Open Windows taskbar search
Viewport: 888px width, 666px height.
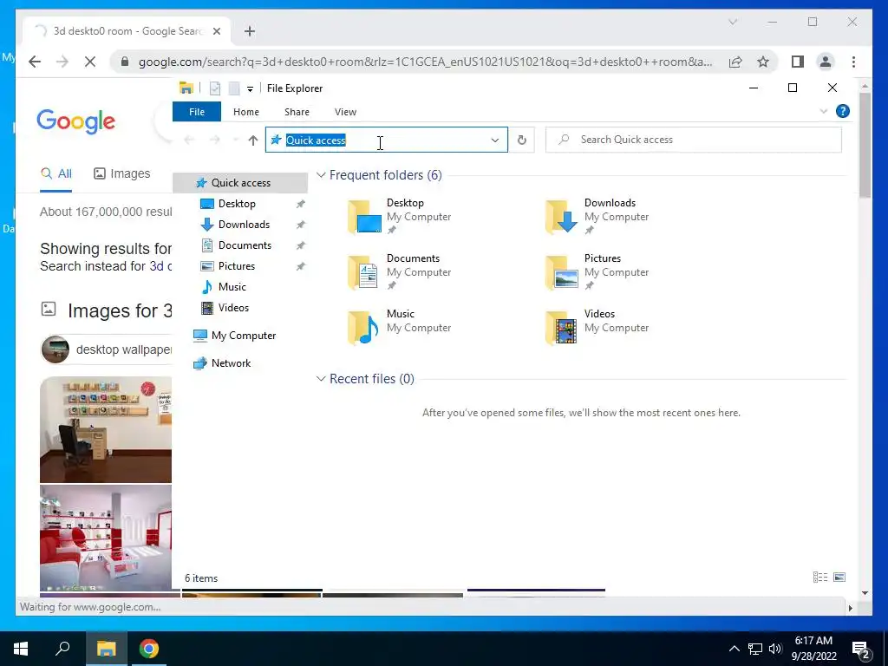pos(62,648)
